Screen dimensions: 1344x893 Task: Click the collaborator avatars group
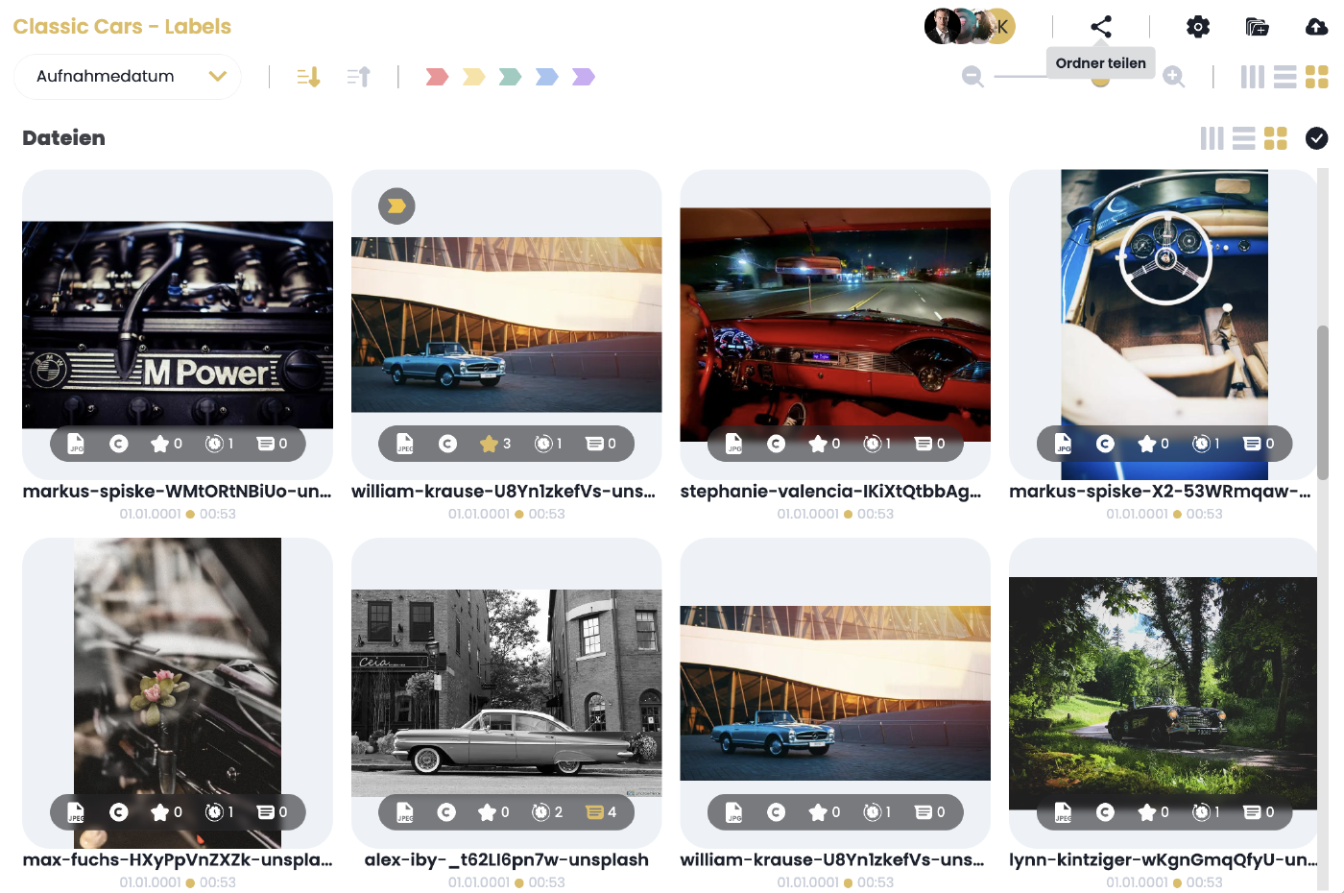pos(969,27)
